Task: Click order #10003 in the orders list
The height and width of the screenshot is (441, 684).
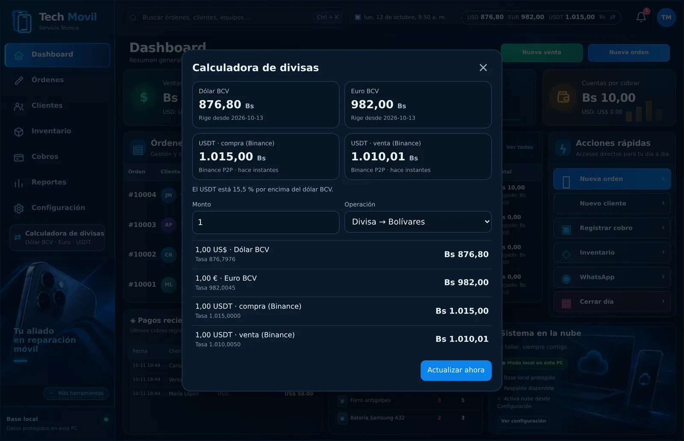Action: click(x=142, y=225)
